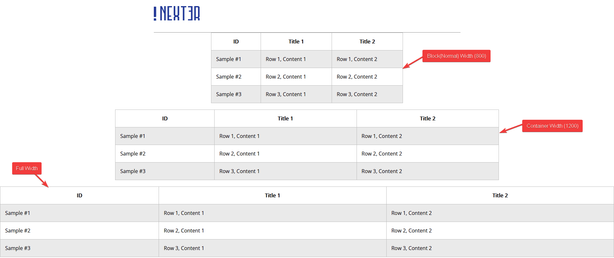Select Row 1, Content 1 in full-width table

coord(272,213)
